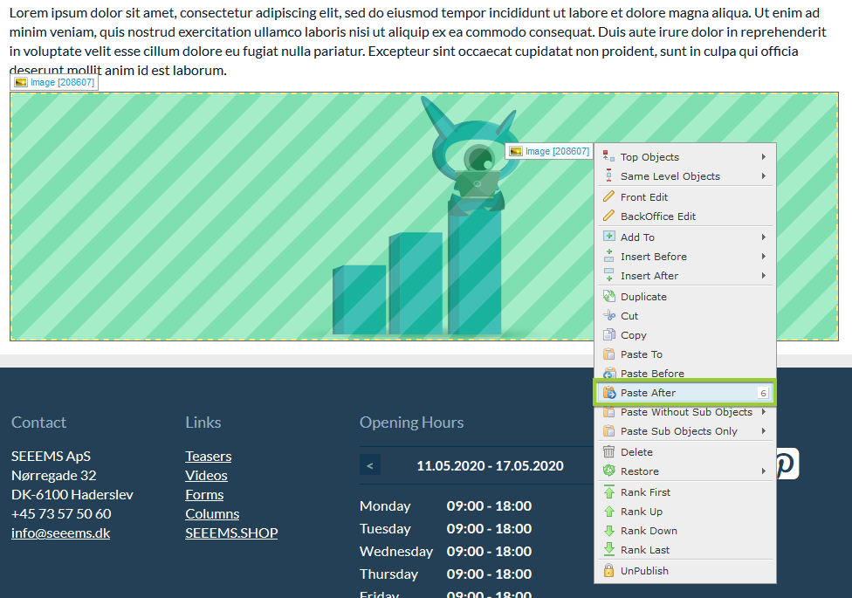852x598 pixels.
Task: Click the Duplicate icon in context menu
Action: 608,296
